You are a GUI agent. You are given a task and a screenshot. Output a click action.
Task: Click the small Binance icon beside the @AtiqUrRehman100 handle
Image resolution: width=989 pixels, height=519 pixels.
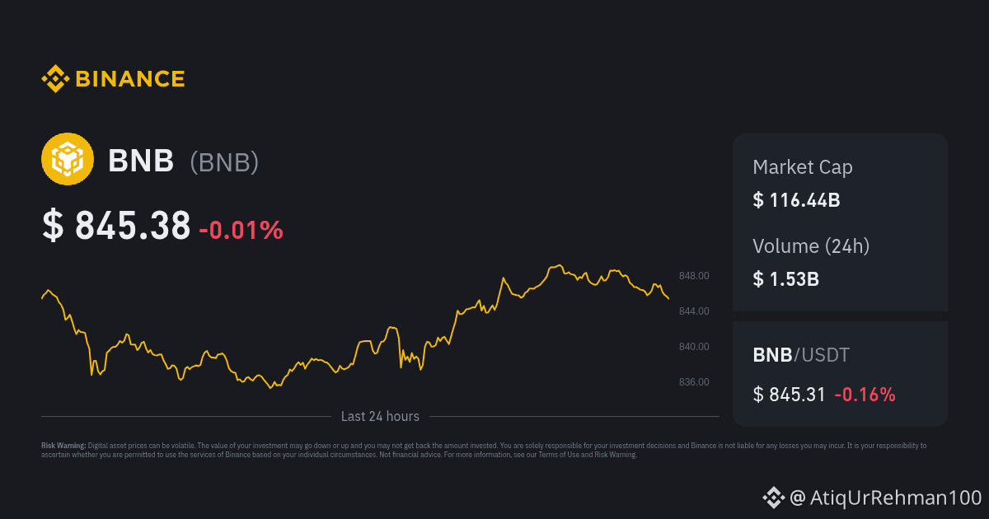tap(773, 497)
